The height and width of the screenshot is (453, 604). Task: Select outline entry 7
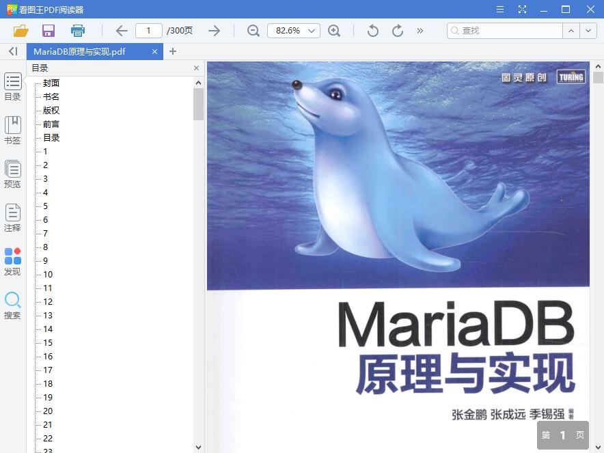pos(46,234)
